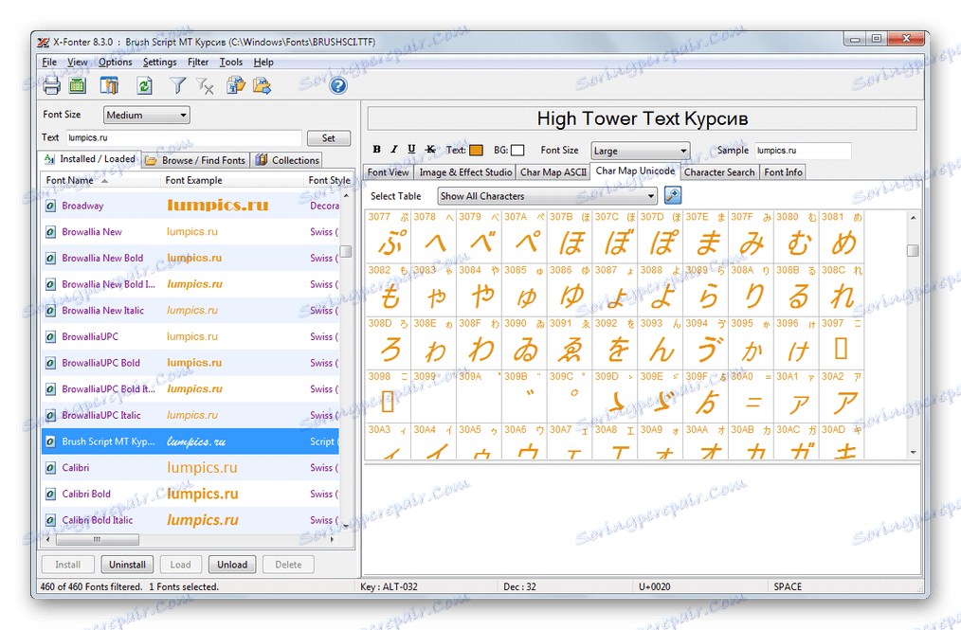Toggle Strikethrough formatting button
This screenshot has height=630, width=961.
[430, 149]
